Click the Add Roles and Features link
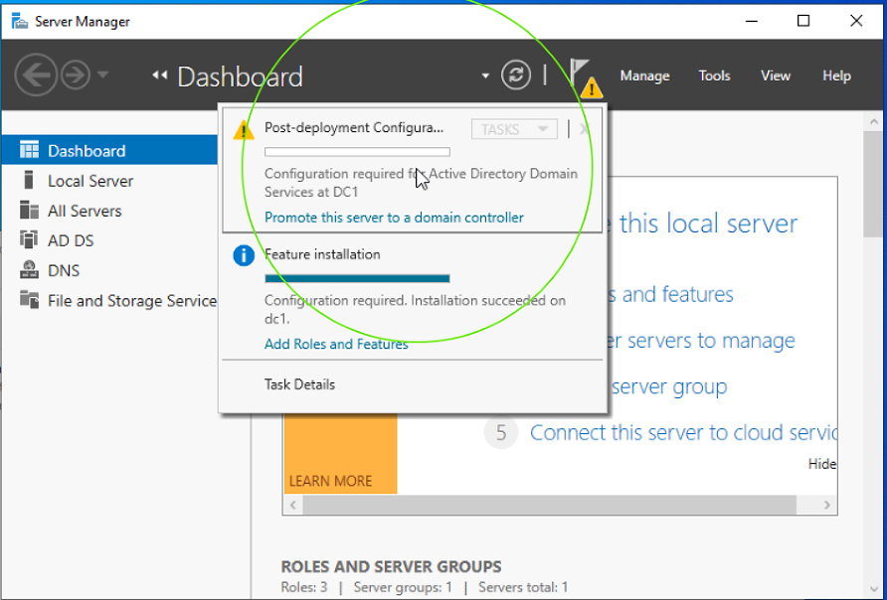Screen dimensions: 887x600 tap(336, 344)
